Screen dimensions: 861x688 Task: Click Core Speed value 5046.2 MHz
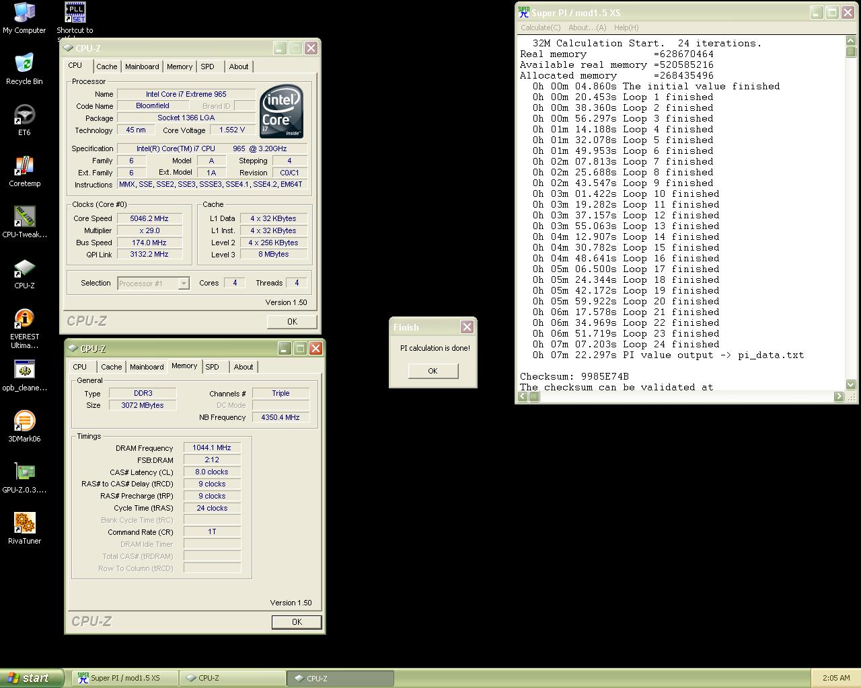pos(149,218)
